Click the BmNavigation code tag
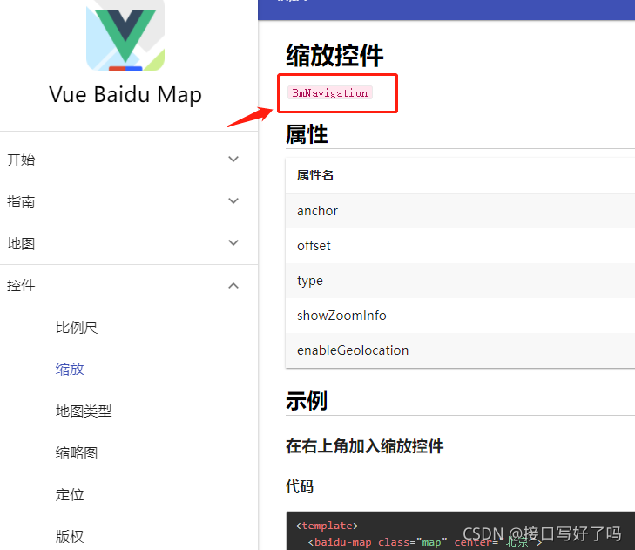635x550 pixels. [x=329, y=92]
